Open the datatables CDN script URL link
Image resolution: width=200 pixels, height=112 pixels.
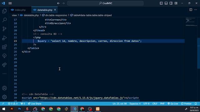[82, 98]
